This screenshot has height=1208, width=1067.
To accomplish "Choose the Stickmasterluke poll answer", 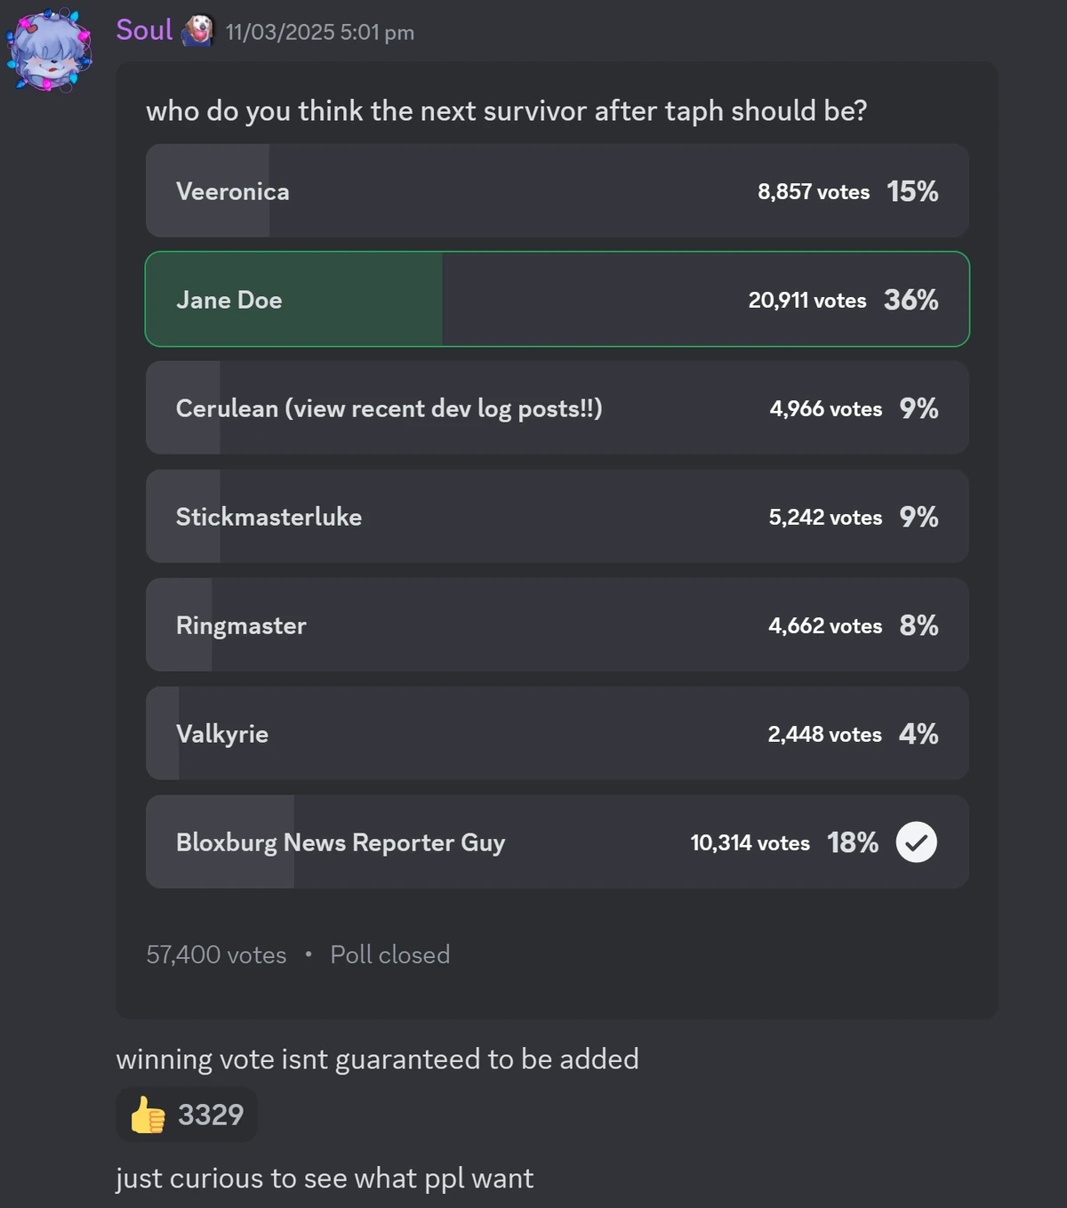I will point(557,516).
